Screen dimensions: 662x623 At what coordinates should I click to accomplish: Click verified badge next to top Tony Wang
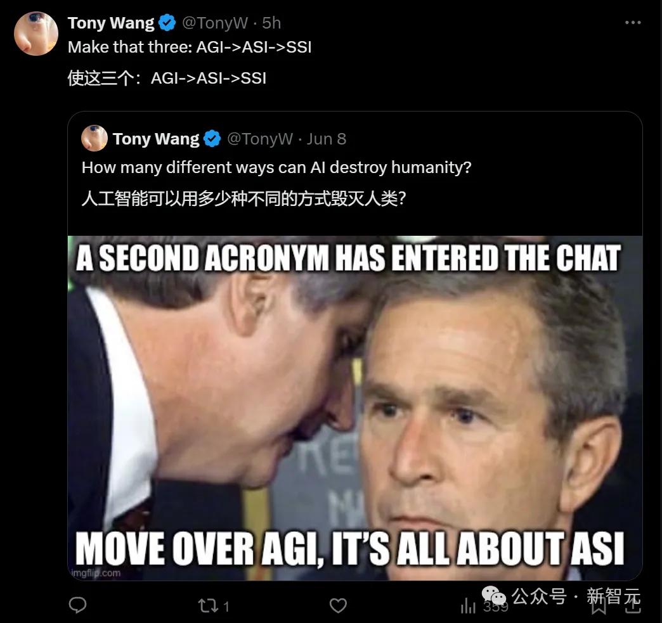click(x=167, y=23)
